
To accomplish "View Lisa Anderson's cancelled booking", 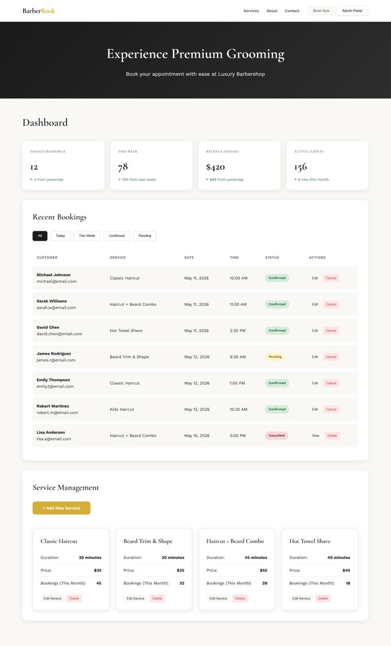I will (x=316, y=436).
